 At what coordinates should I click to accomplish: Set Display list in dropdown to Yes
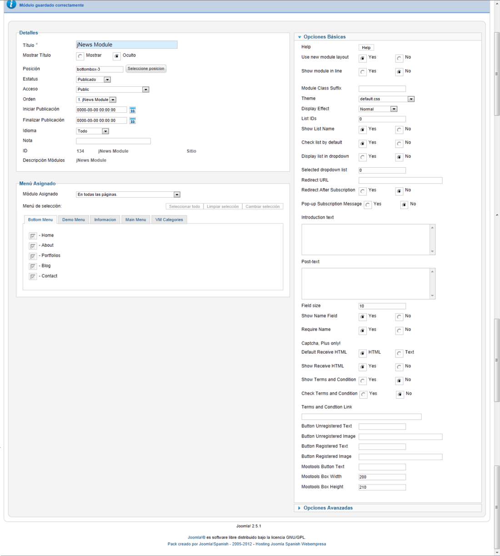363,157
